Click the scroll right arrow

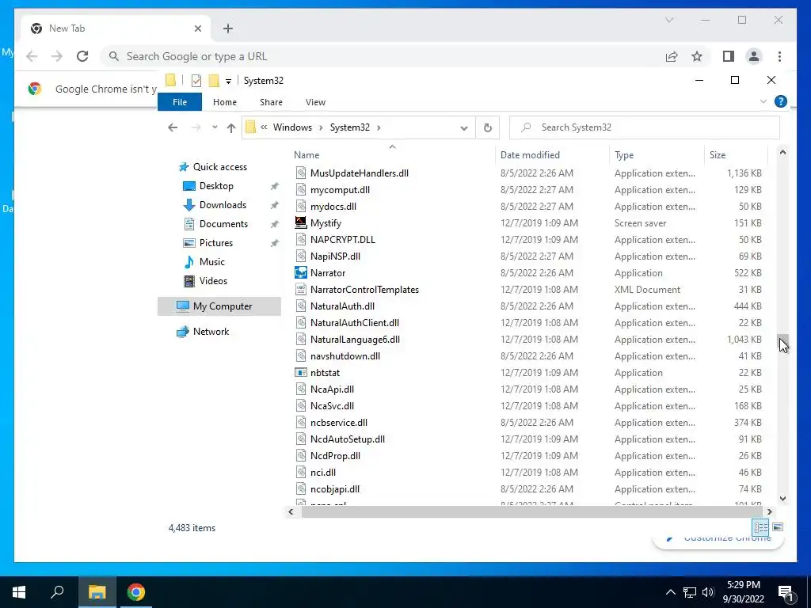click(x=770, y=512)
